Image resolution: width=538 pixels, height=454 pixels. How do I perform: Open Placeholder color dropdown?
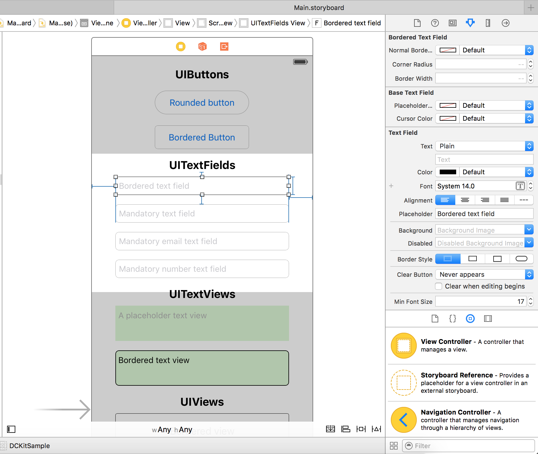point(497,105)
